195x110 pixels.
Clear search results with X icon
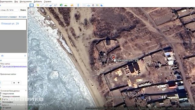pyautogui.click(x=25, y=56)
